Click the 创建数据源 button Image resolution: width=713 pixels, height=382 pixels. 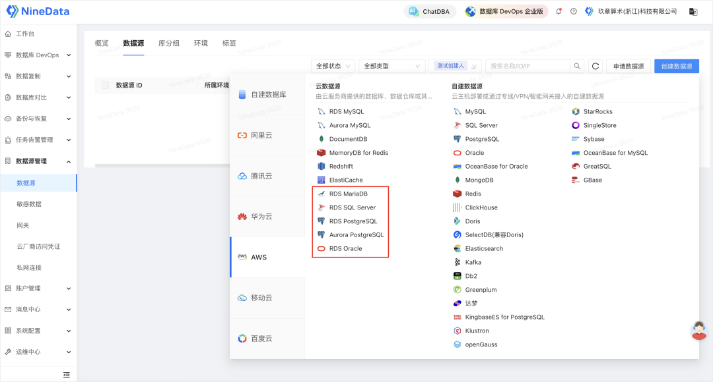(677, 67)
